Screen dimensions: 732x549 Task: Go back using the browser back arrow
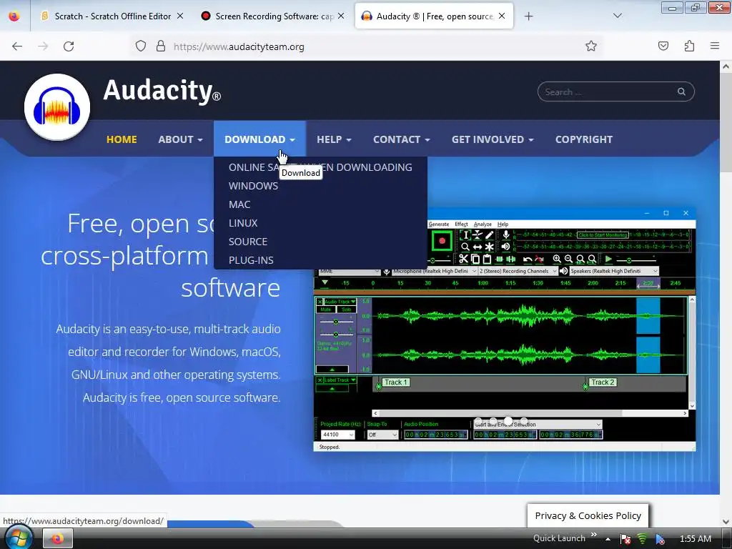[17, 46]
